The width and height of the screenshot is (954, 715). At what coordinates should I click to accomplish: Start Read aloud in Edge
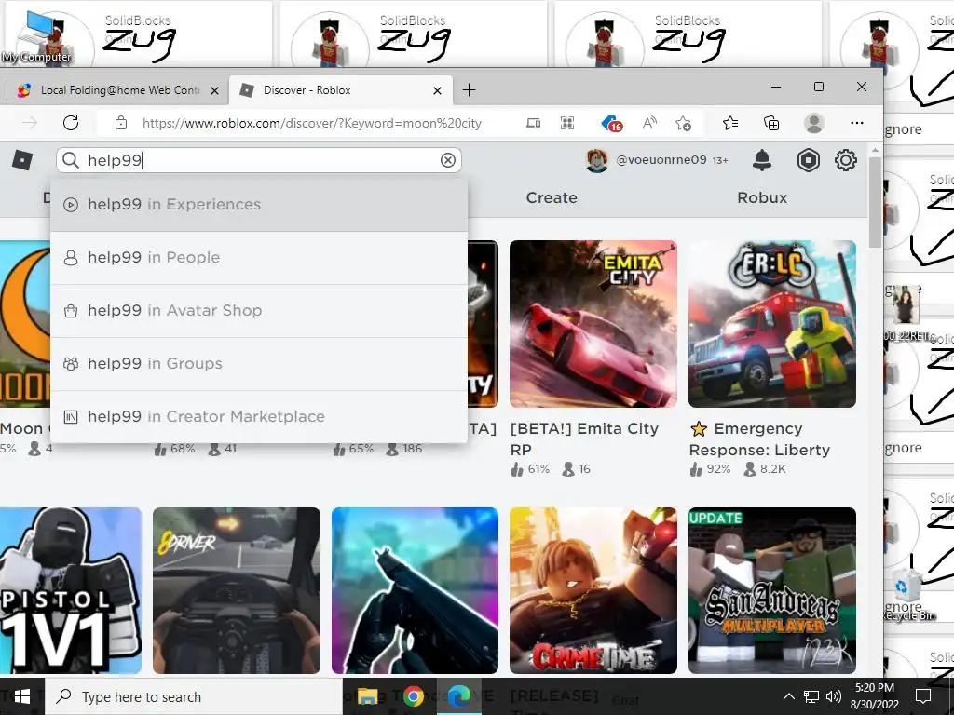click(x=649, y=123)
